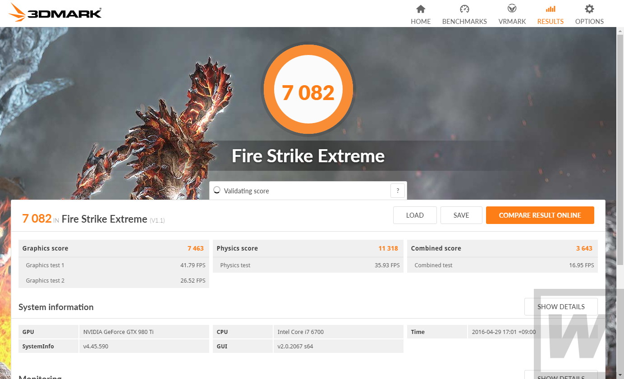Click the Options gear icon

click(589, 9)
